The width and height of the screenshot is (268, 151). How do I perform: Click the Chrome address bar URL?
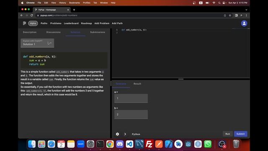[59, 16]
